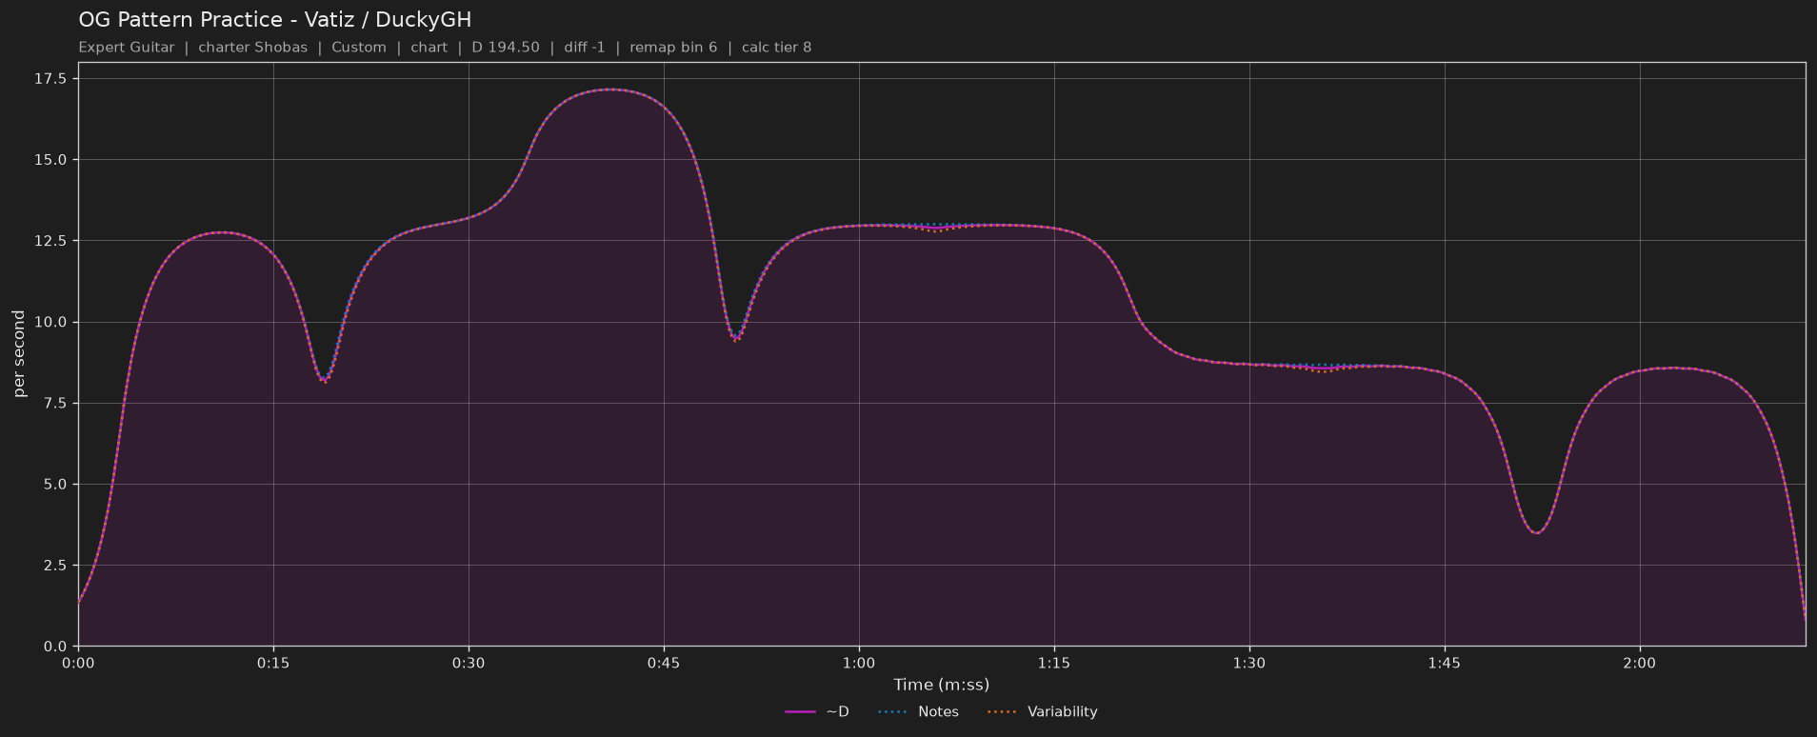Screen dimensions: 1817x737
Task: Click the 0:45 x-axis tick label
Action: click(x=664, y=663)
